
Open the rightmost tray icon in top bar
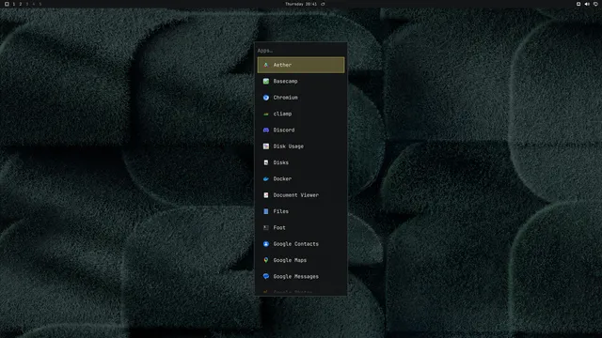[x=595, y=4]
